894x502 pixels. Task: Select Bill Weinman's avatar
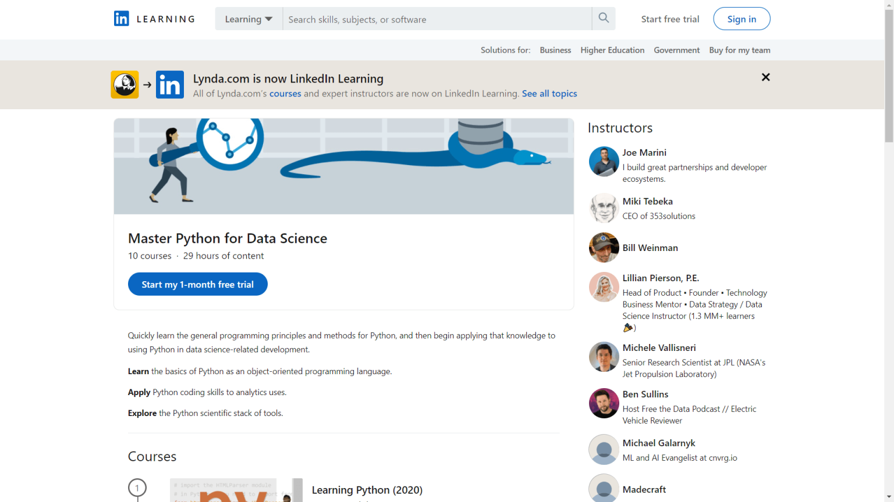604,248
